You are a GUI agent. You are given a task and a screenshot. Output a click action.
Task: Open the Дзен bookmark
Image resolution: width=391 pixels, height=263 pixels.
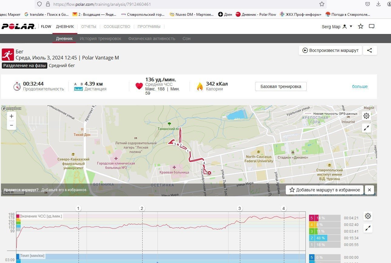(225, 14)
